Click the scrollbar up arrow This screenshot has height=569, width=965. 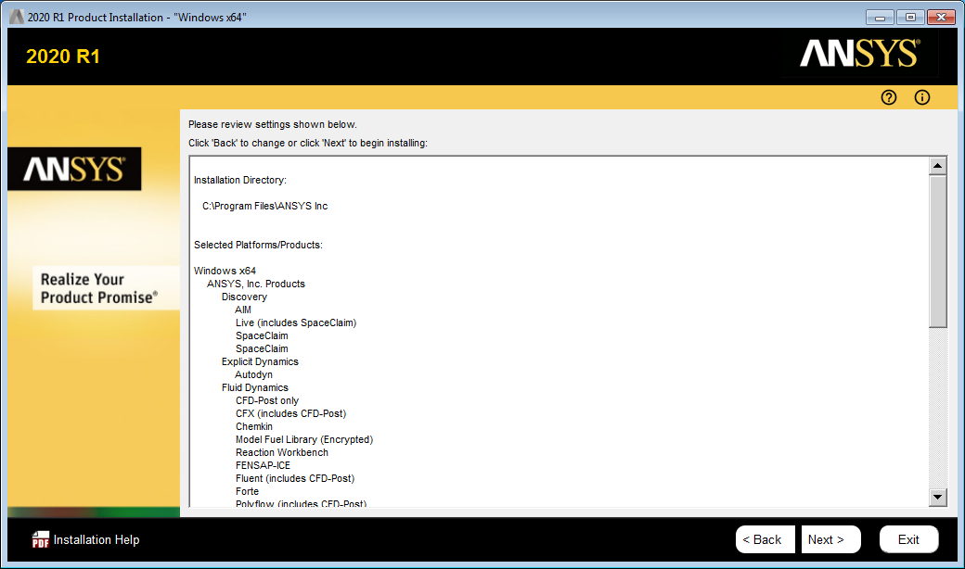point(938,166)
